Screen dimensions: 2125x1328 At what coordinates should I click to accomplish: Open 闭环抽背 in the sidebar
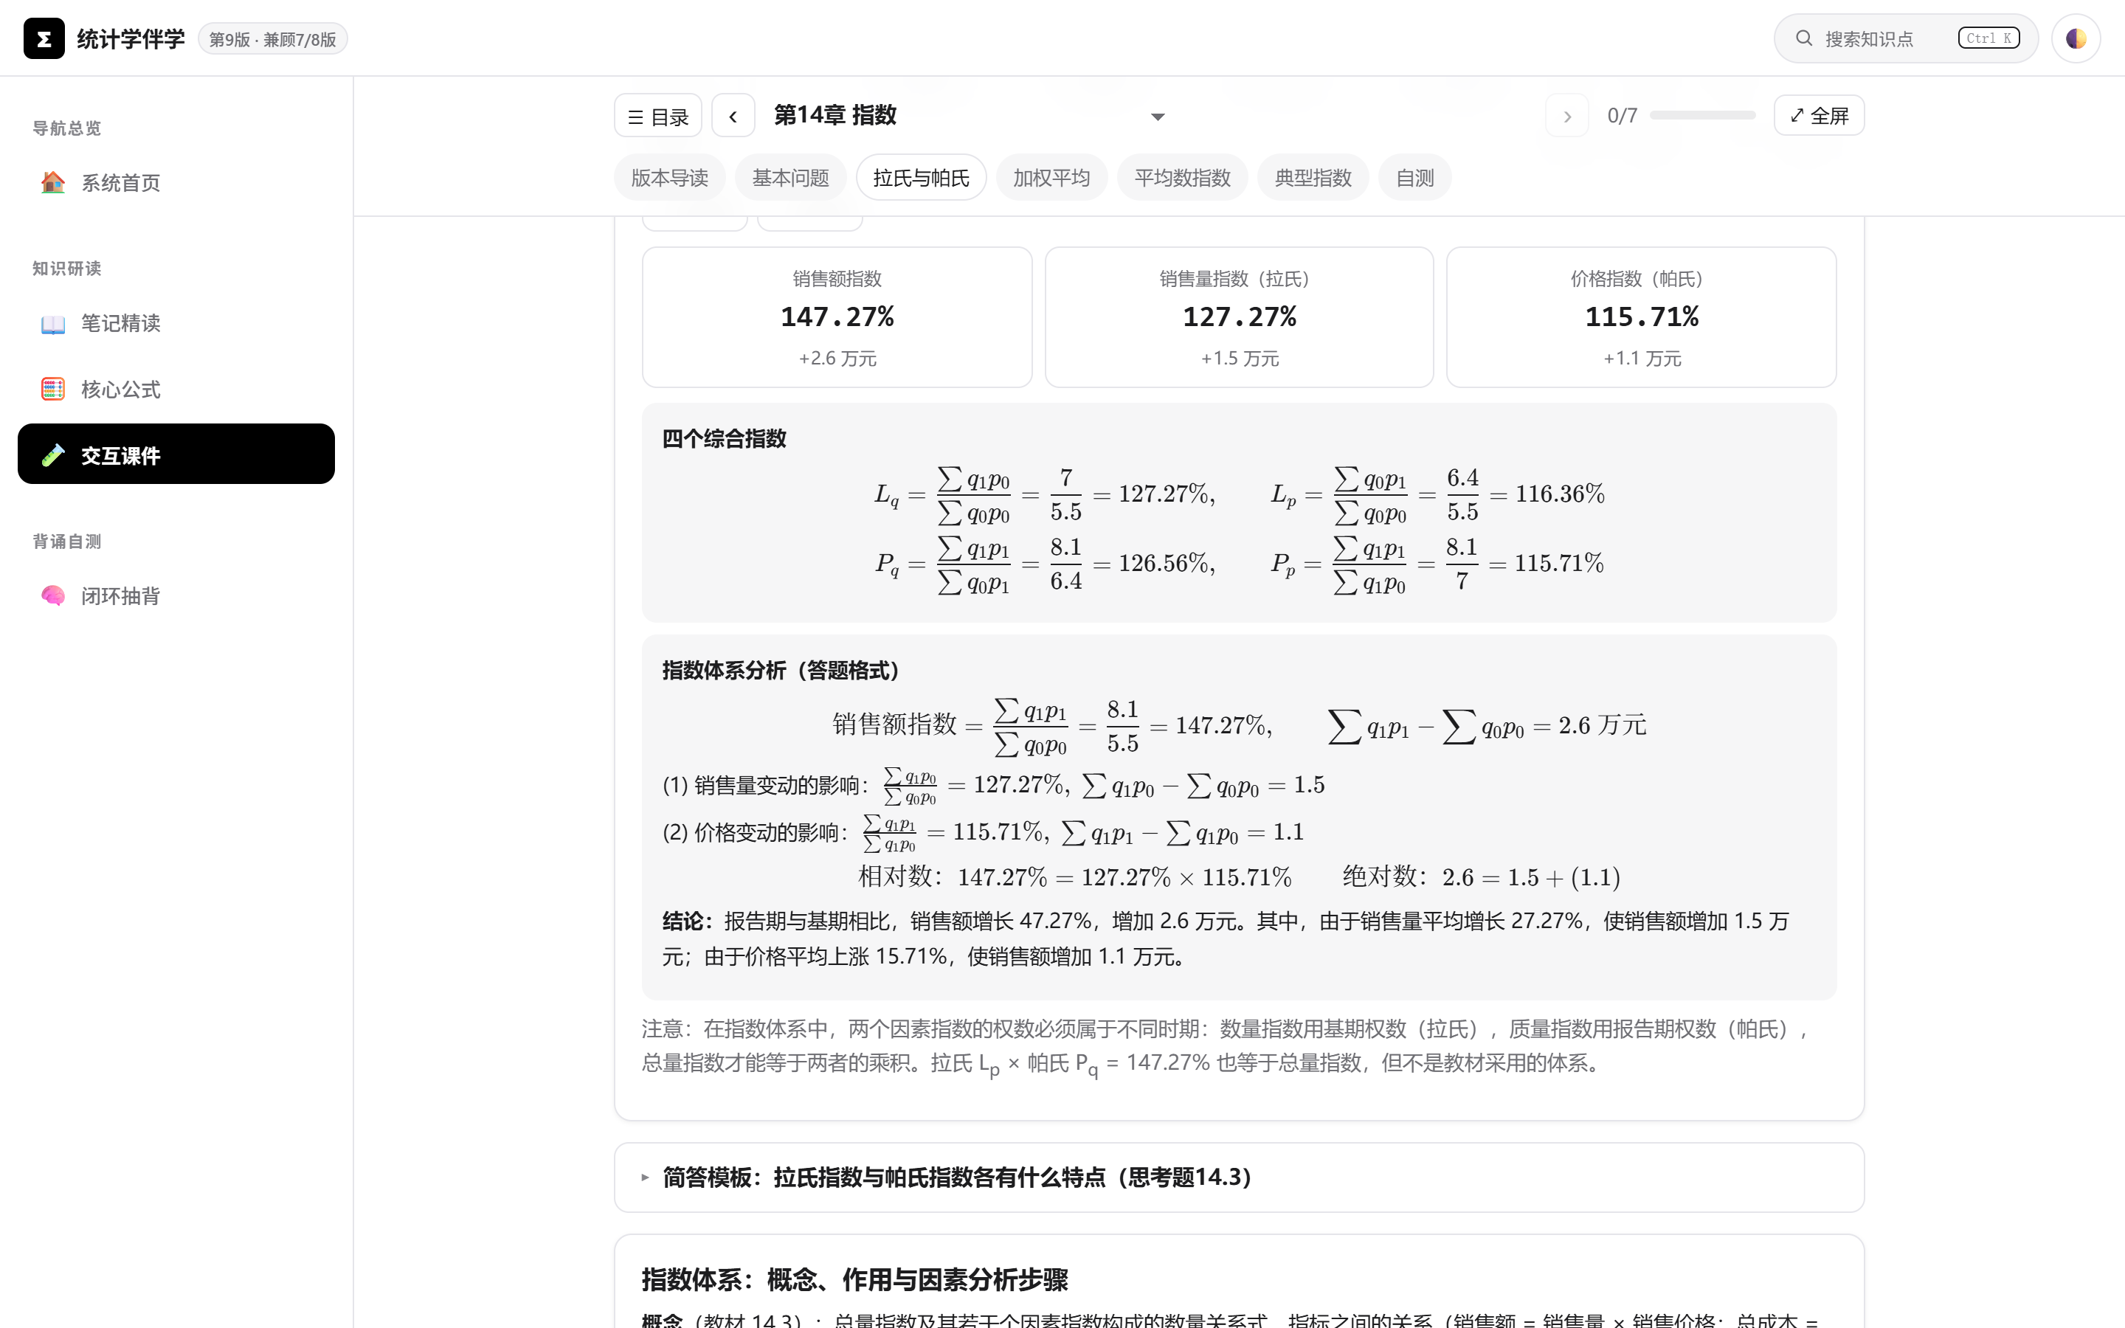pos(176,595)
